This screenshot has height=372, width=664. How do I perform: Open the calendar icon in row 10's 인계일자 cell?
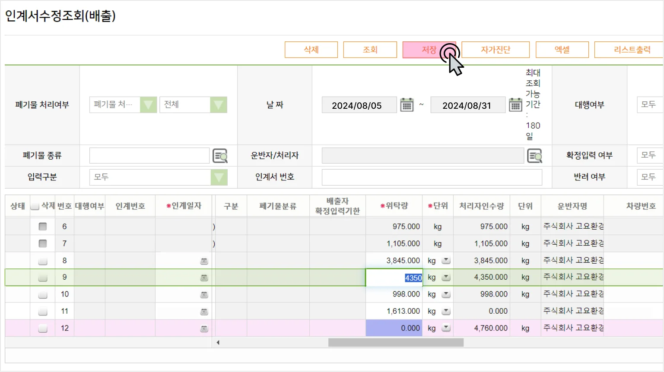coord(204,294)
